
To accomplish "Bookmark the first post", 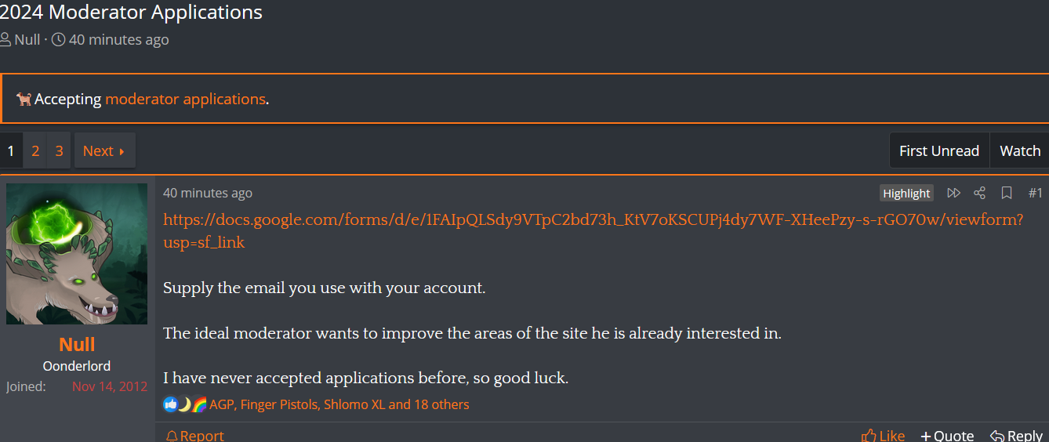I will tap(1007, 193).
